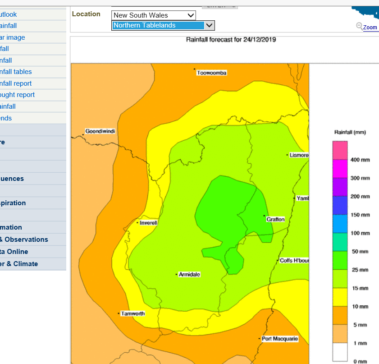
Task: Go to the rainfall report sidebar item
Action: 16,83
